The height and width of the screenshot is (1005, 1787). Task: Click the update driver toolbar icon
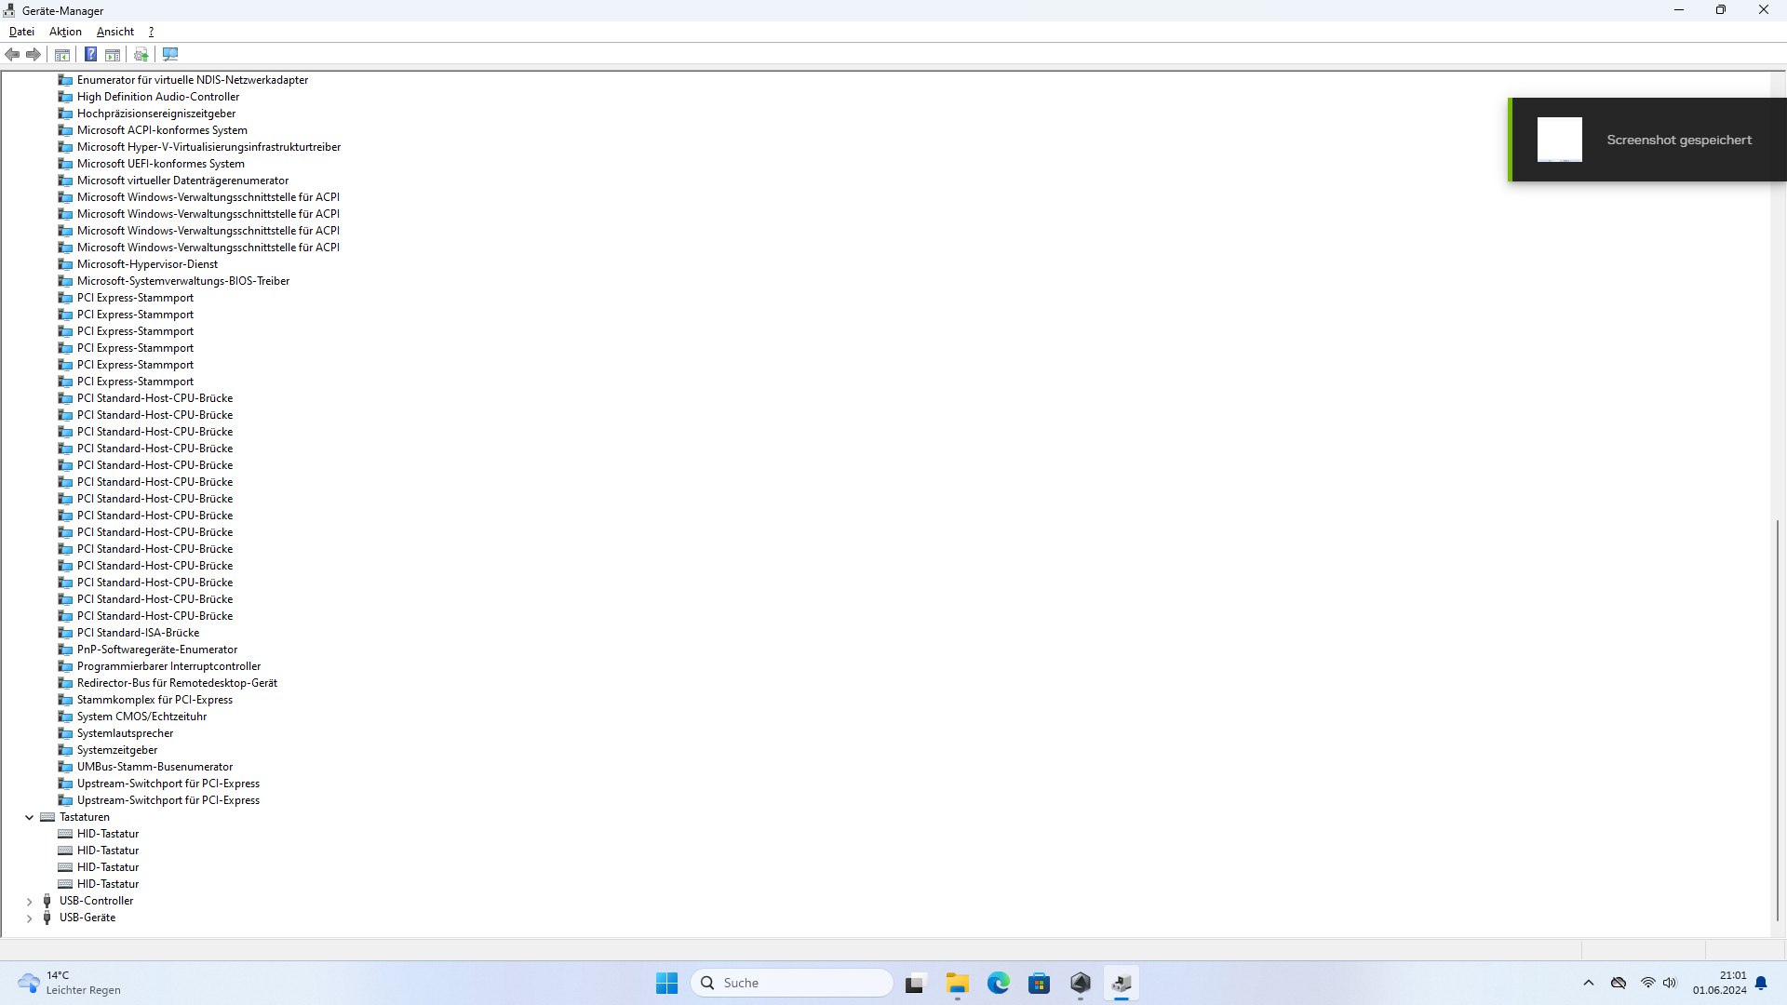tap(141, 55)
